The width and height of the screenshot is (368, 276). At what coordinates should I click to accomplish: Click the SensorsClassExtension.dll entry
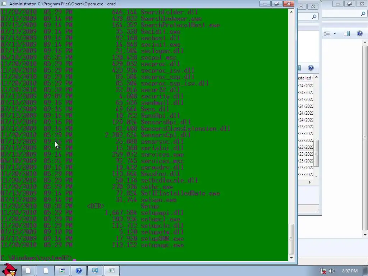click(185, 128)
